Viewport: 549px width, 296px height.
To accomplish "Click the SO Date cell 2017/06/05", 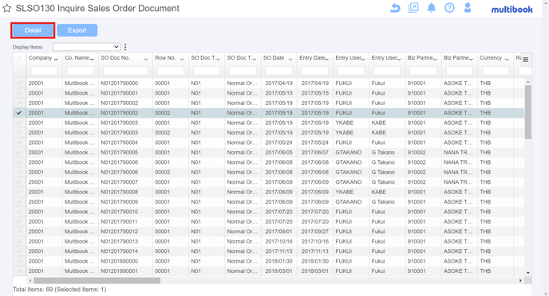I will (x=278, y=153).
